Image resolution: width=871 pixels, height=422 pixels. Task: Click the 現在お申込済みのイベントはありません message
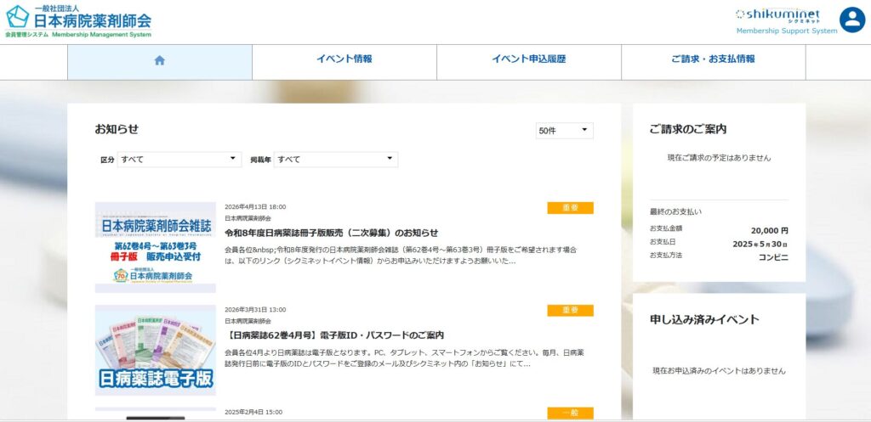(719, 371)
